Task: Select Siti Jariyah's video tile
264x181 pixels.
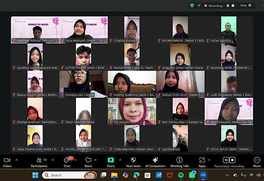Action: [132, 112]
